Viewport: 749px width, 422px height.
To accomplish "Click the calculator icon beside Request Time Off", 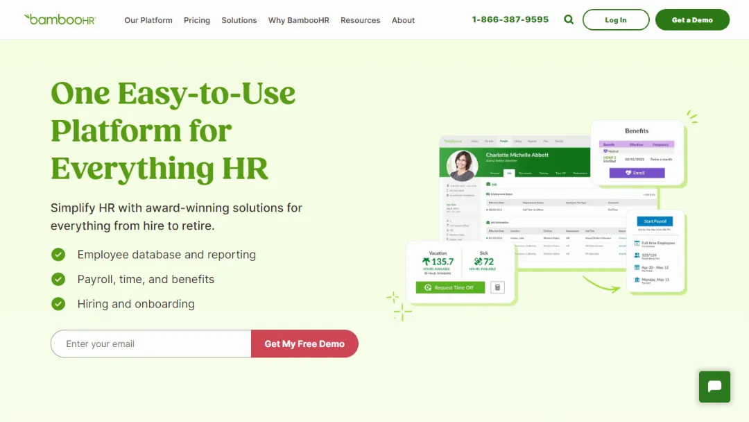I will click(497, 287).
